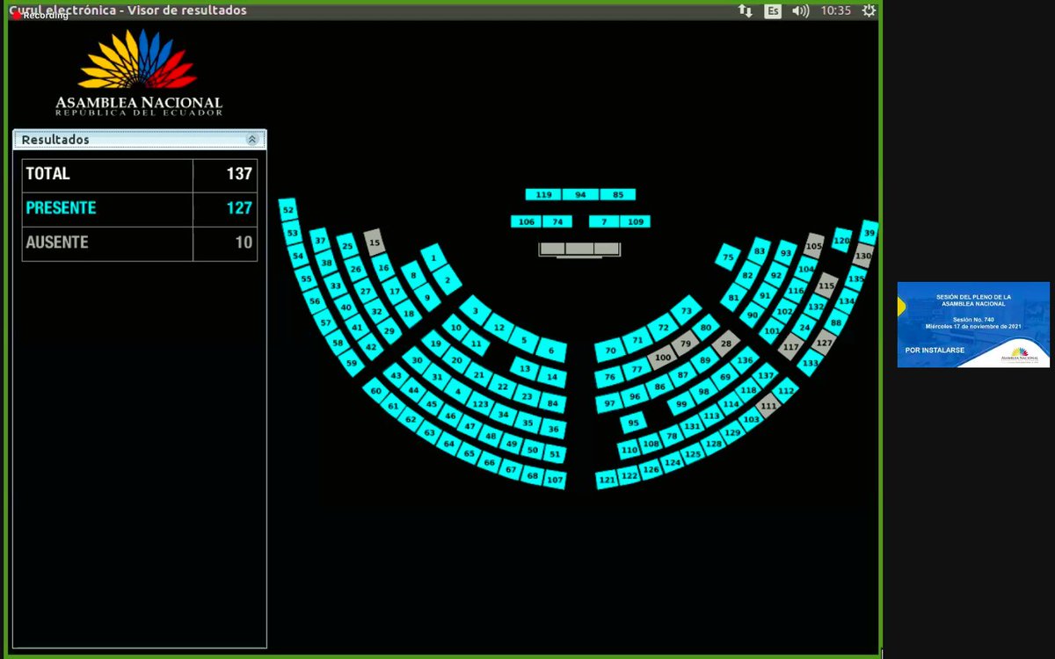The image size is (1055, 659).
Task: Click the gray absent seat 105
Action: (814, 246)
